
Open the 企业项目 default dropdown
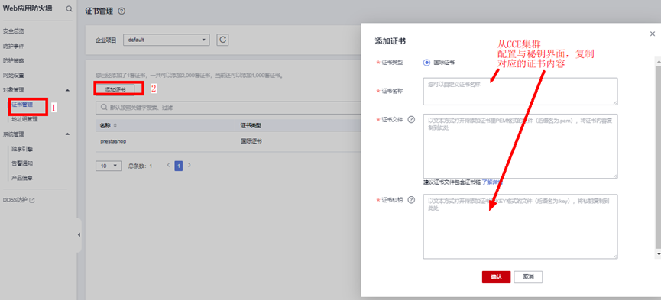[166, 40]
